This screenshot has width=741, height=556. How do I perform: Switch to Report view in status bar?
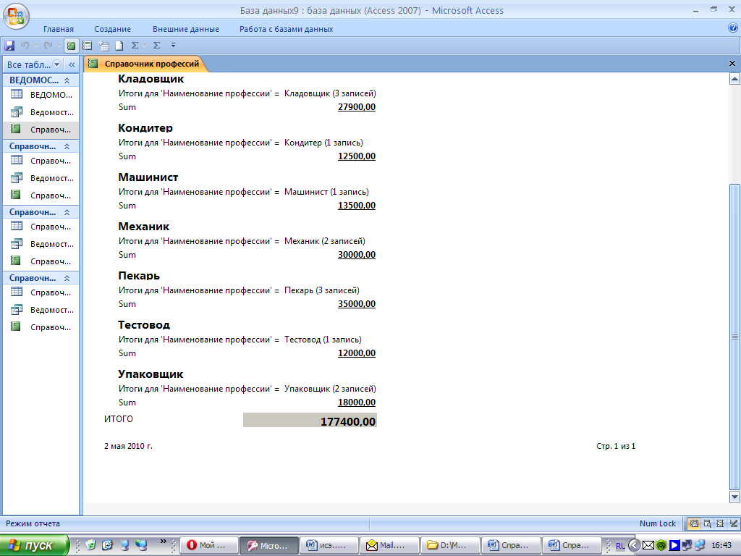(694, 523)
